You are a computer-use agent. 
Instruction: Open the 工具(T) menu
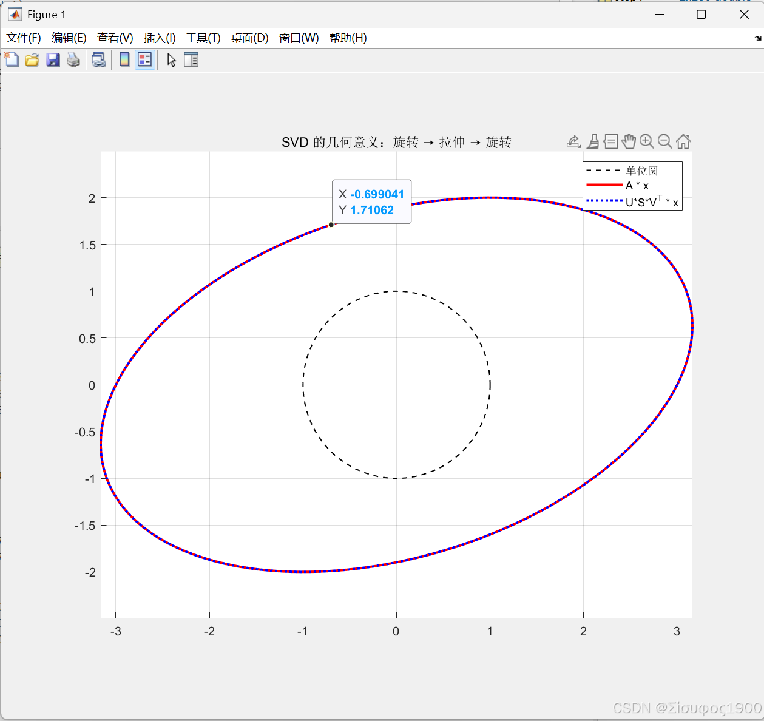pos(203,38)
